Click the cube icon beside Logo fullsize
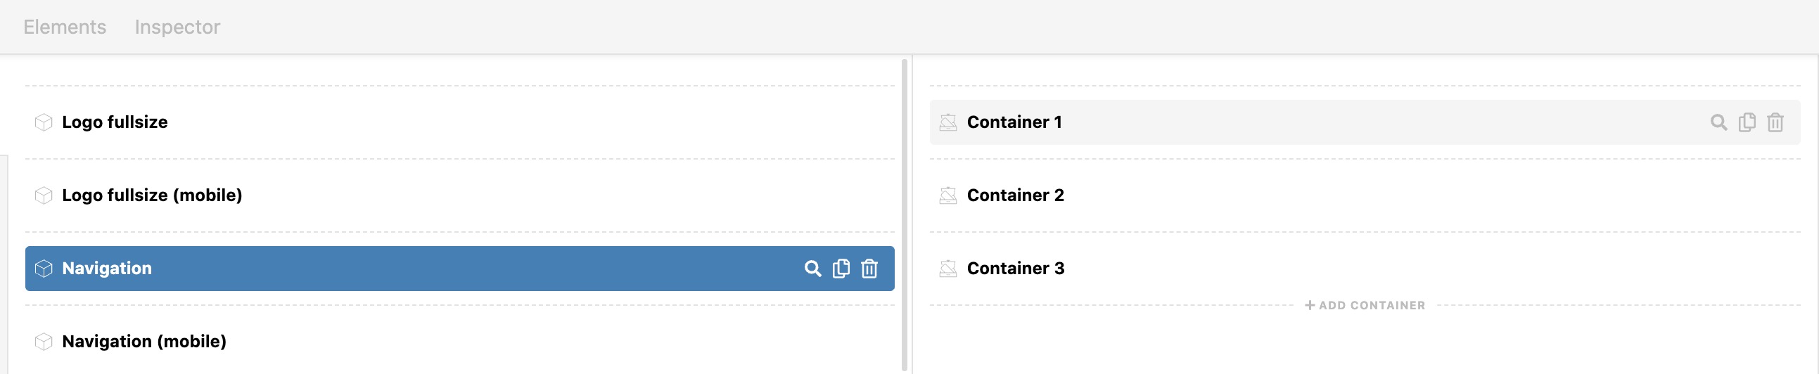This screenshot has height=374, width=1819. (44, 123)
